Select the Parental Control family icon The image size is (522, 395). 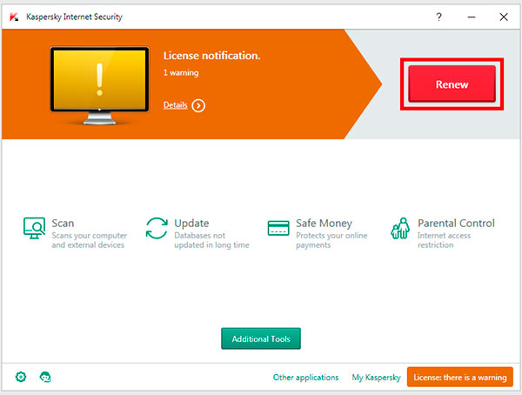400,229
